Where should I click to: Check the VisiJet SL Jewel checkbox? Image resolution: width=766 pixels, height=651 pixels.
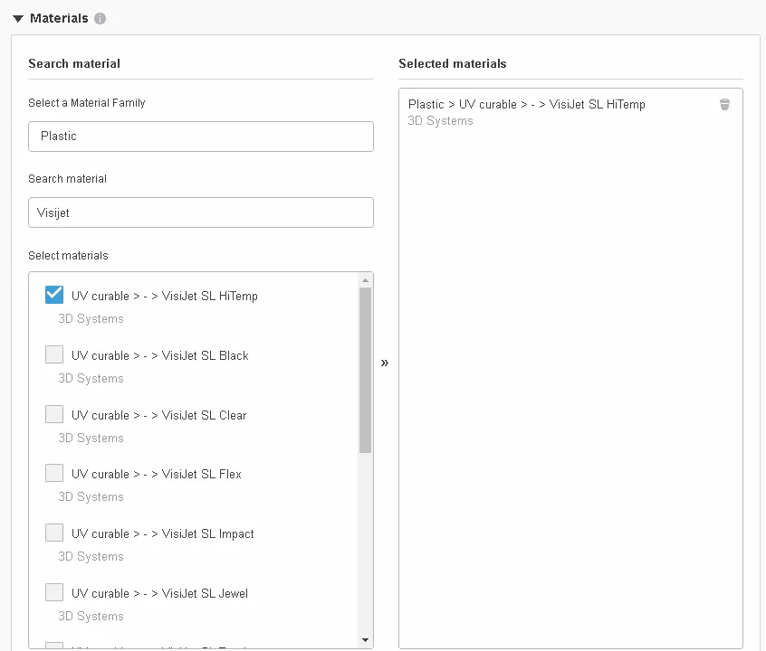tap(54, 592)
